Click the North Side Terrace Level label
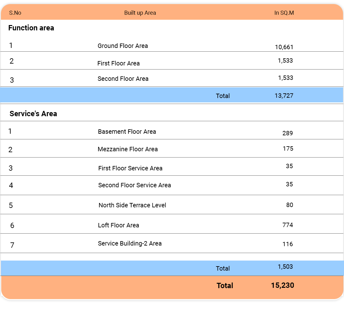The image size is (344, 316). (132, 205)
